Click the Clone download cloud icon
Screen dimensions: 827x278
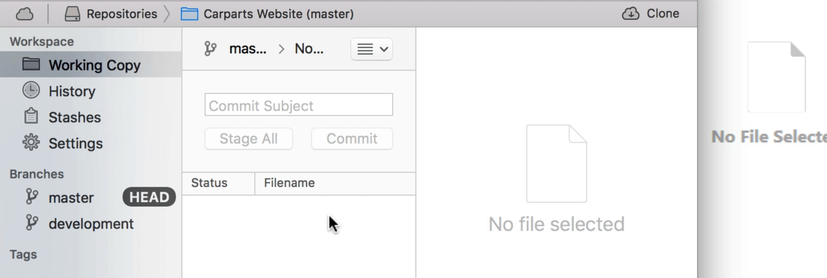coord(630,14)
